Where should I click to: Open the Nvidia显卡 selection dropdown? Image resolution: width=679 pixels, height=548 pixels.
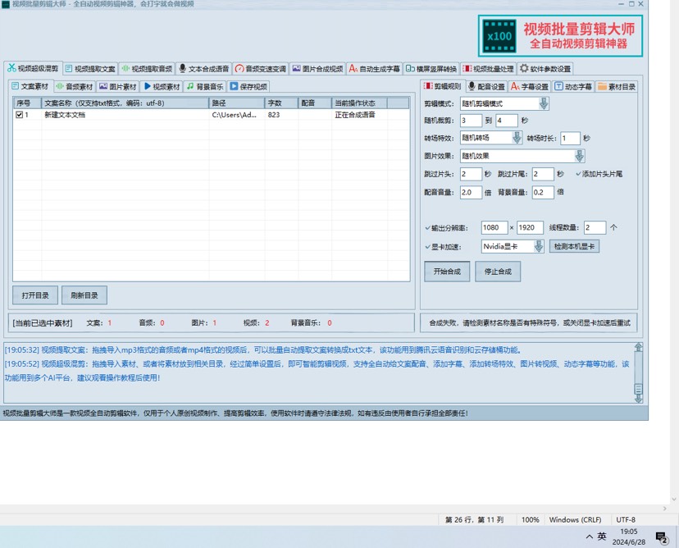tap(539, 246)
